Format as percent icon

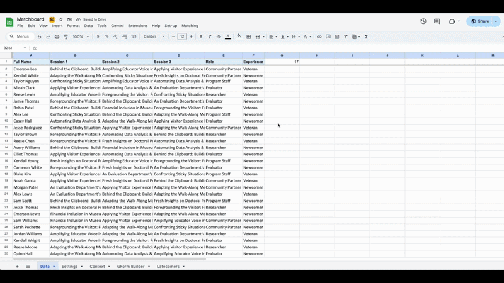tap(106, 36)
